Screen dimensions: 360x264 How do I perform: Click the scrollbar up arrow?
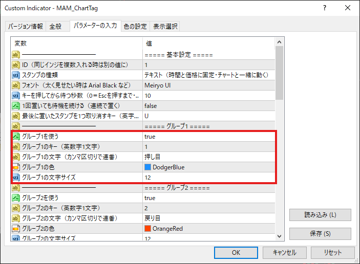tap(280, 42)
